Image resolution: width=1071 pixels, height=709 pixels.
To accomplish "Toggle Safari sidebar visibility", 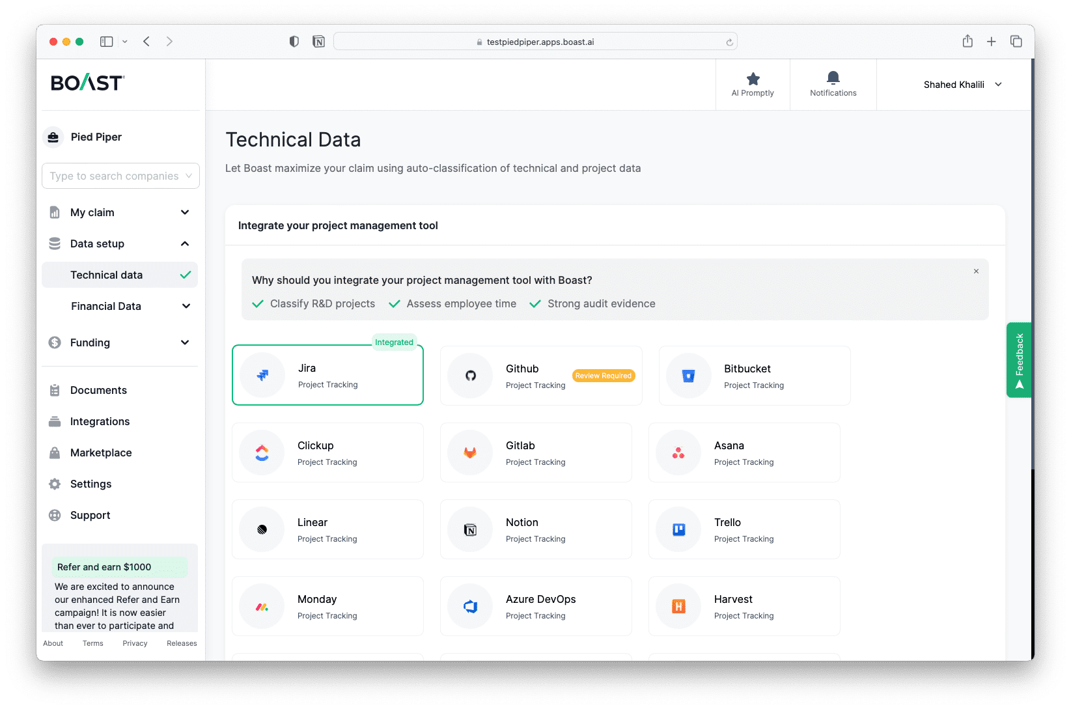I will [107, 42].
